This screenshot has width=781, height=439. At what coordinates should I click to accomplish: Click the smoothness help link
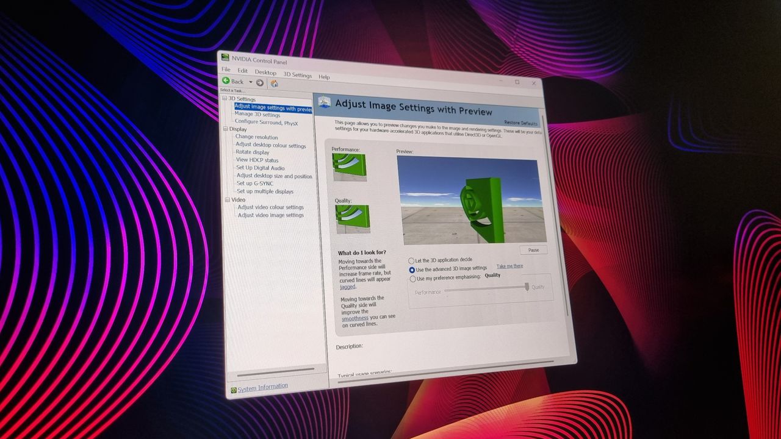tap(355, 318)
